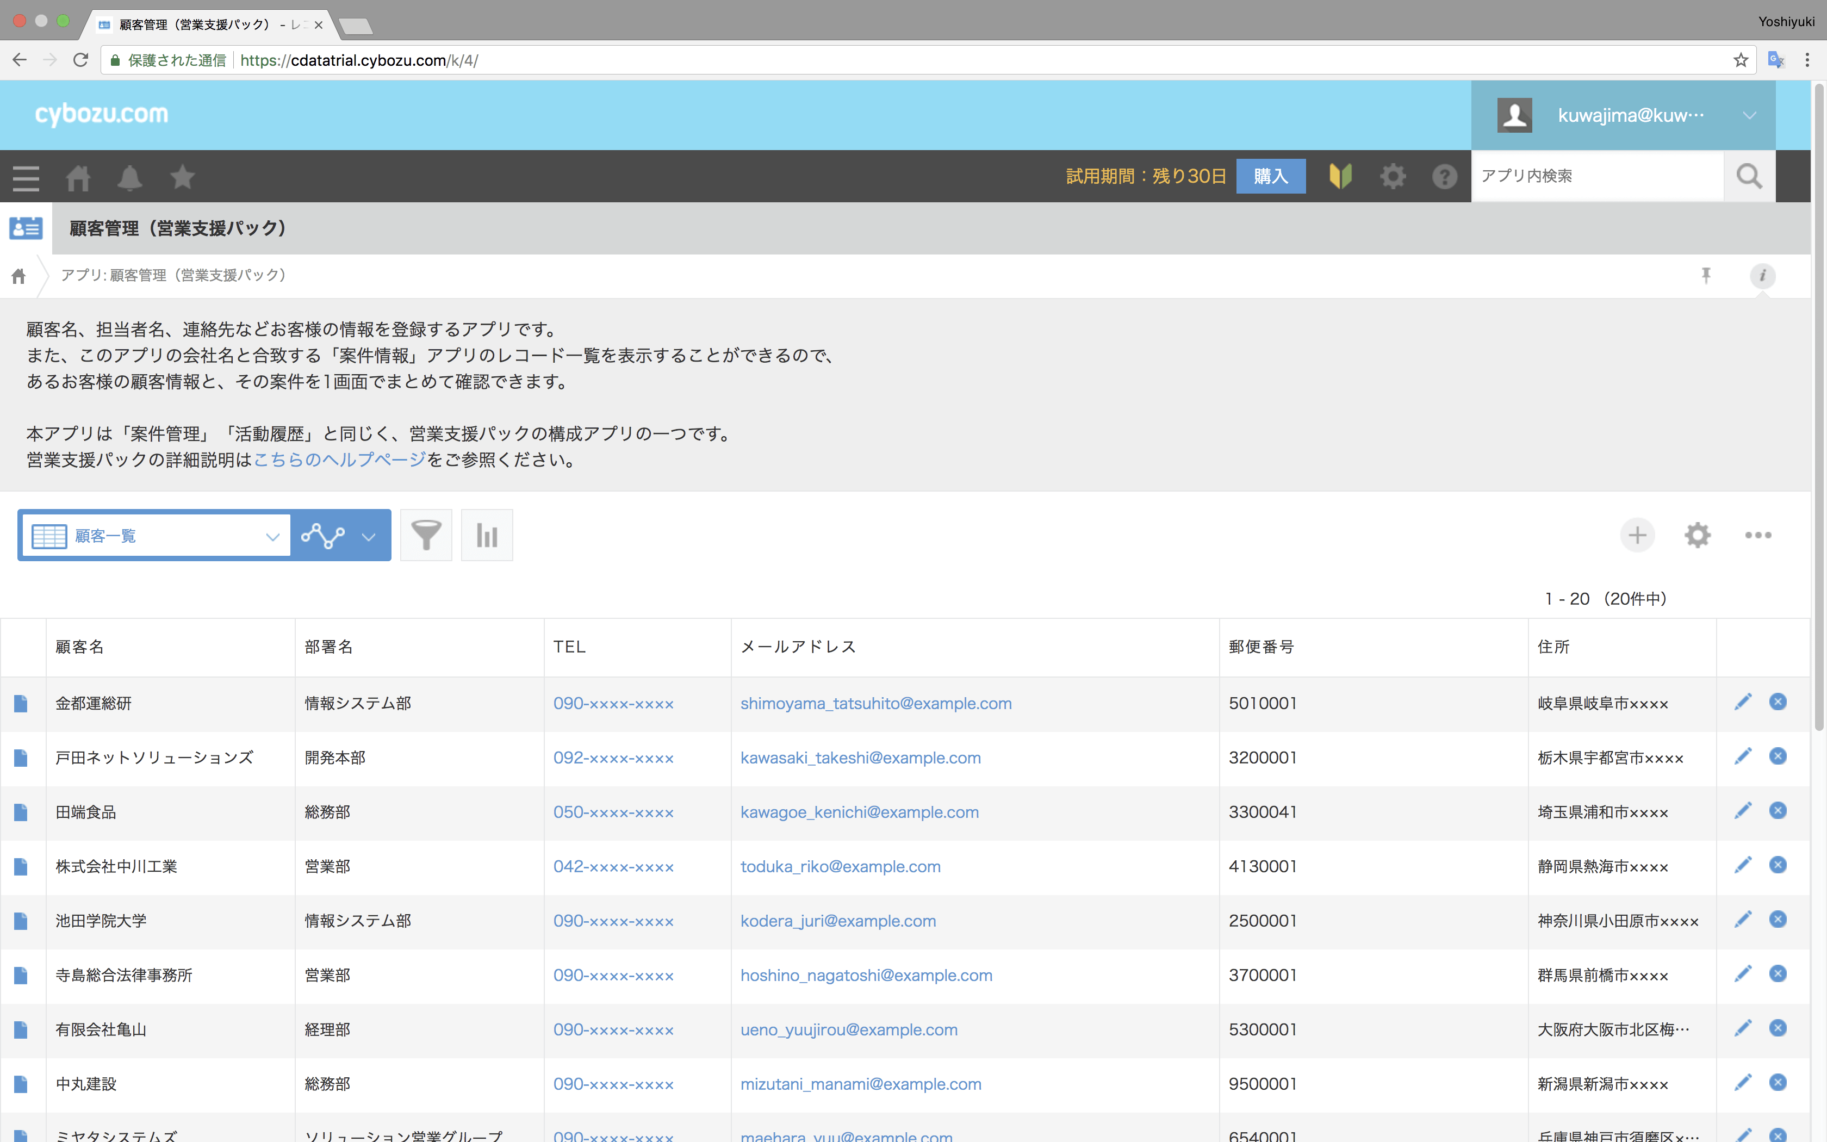1827x1142 pixels.
Task: Open app settings gear near plus button
Action: pyautogui.click(x=1697, y=536)
